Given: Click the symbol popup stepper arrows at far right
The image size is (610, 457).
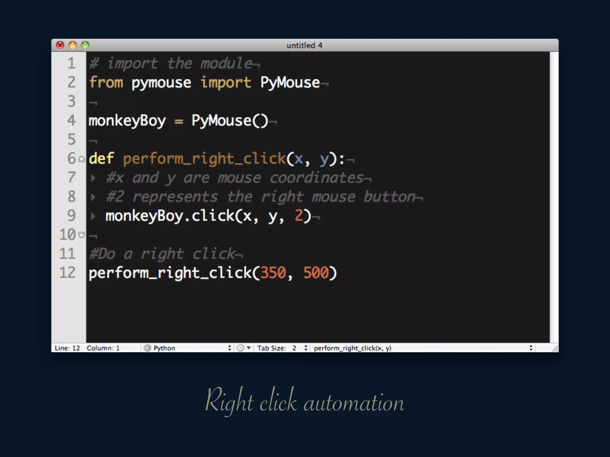Looking at the screenshot, I should 531,348.
